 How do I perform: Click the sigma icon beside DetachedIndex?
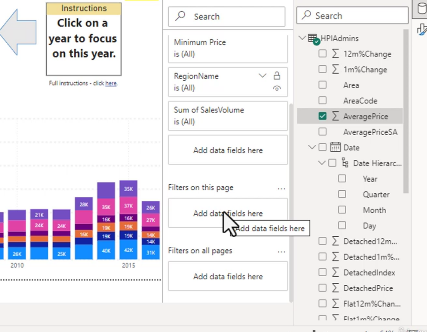(335, 272)
